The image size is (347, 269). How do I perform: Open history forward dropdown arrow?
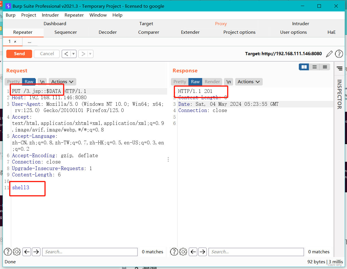[90, 54]
